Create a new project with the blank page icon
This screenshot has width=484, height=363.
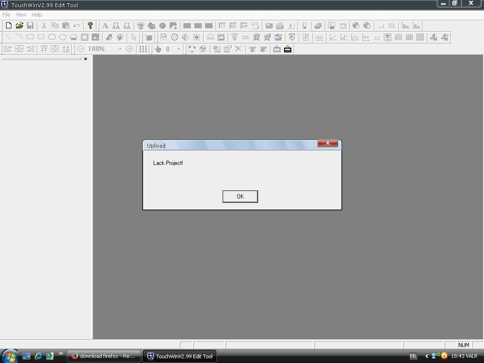[9, 26]
